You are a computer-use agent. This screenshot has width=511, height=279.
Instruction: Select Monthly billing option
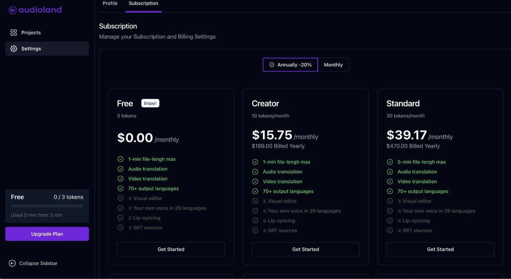(x=333, y=65)
